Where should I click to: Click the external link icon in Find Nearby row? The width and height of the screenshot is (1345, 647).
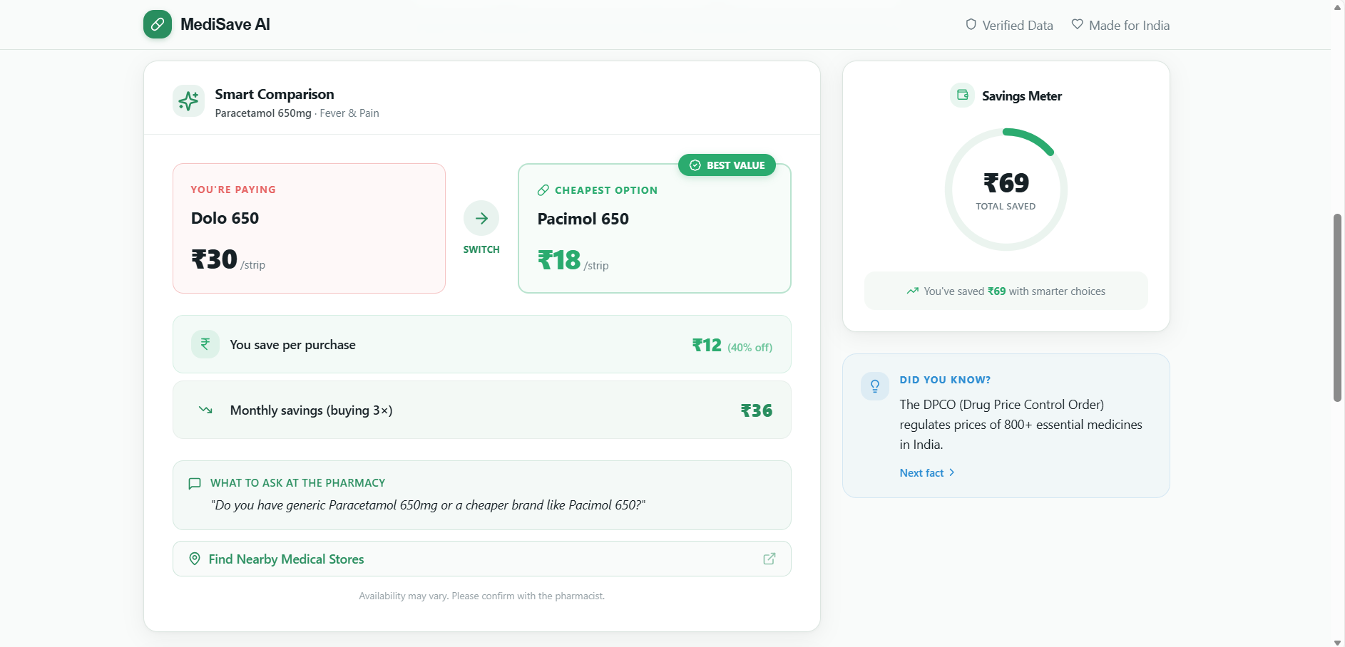(769, 559)
